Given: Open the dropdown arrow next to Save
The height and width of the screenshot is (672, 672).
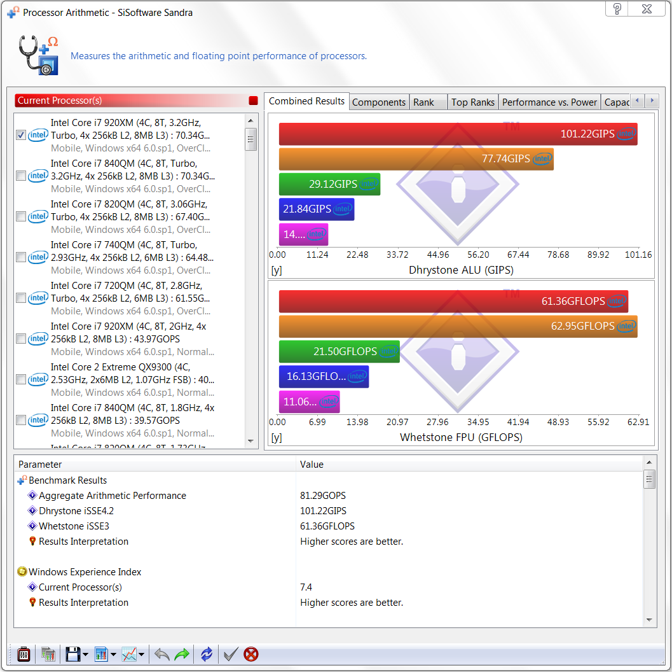Looking at the screenshot, I should 85,654.
